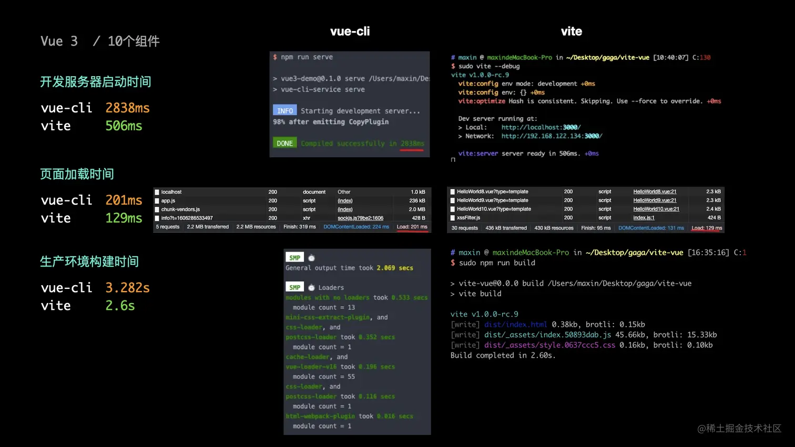Click the file icon beside info?t=1606286533497
This screenshot has height=447, width=795.
(157, 218)
